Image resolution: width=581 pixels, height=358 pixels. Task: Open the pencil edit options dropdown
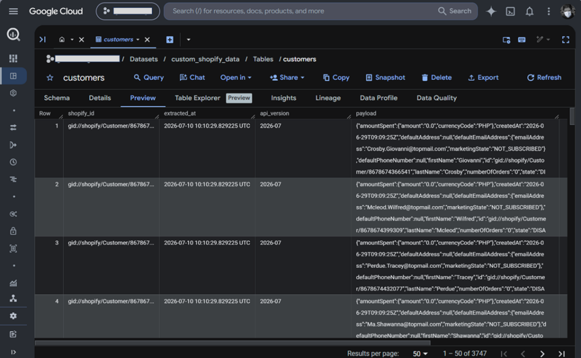pyautogui.click(x=543, y=39)
